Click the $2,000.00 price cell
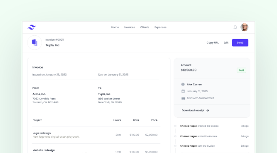 tap(151, 135)
